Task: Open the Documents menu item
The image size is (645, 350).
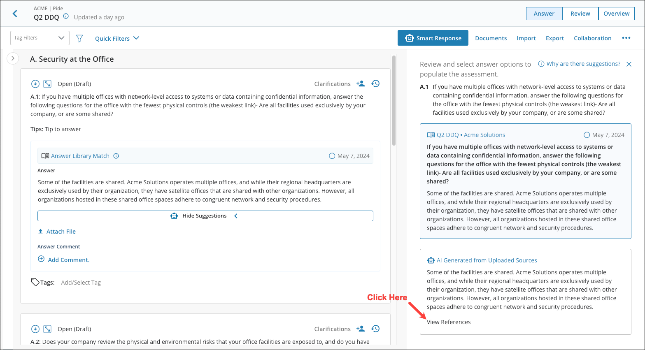Action: 491,38
